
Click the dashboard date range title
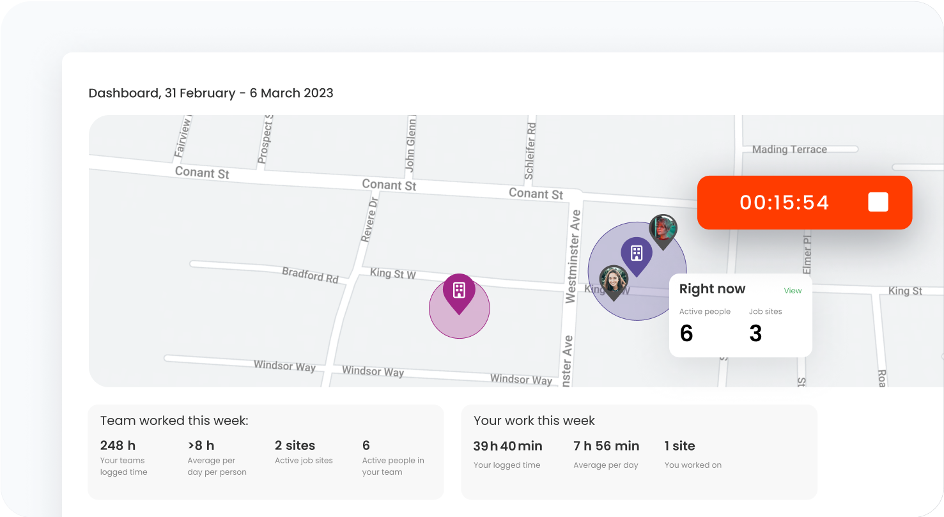point(211,93)
